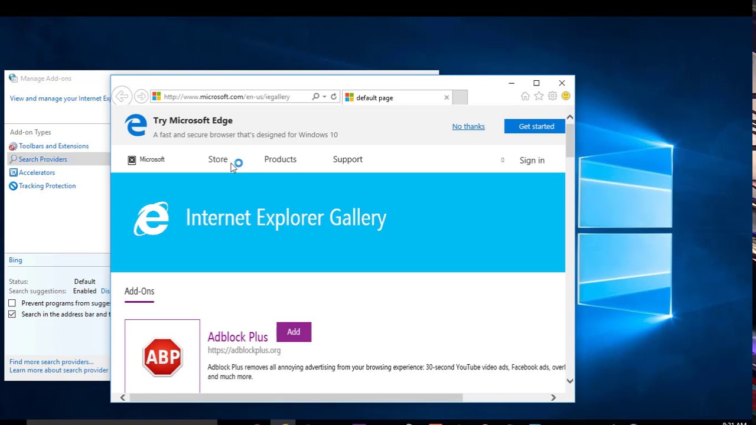Click the horizontal scrollbar right arrow

coord(553,398)
